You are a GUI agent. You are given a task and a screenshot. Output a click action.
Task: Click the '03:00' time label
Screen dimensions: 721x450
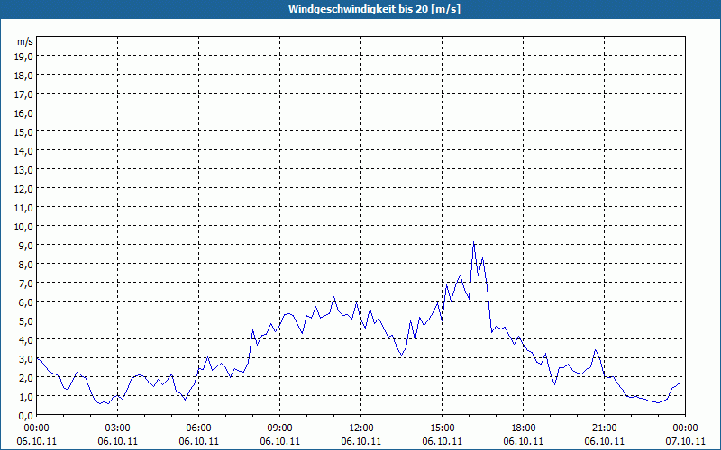click(x=118, y=428)
